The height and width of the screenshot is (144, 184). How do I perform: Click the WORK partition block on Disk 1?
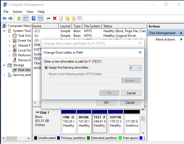84,121
